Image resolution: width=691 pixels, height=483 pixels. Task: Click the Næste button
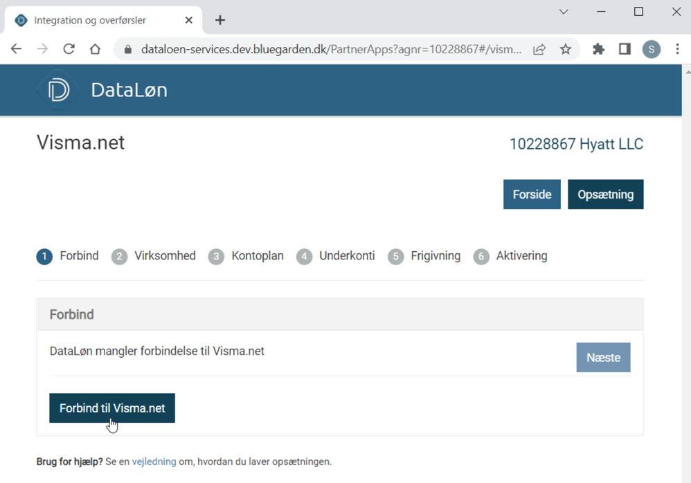click(x=603, y=358)
